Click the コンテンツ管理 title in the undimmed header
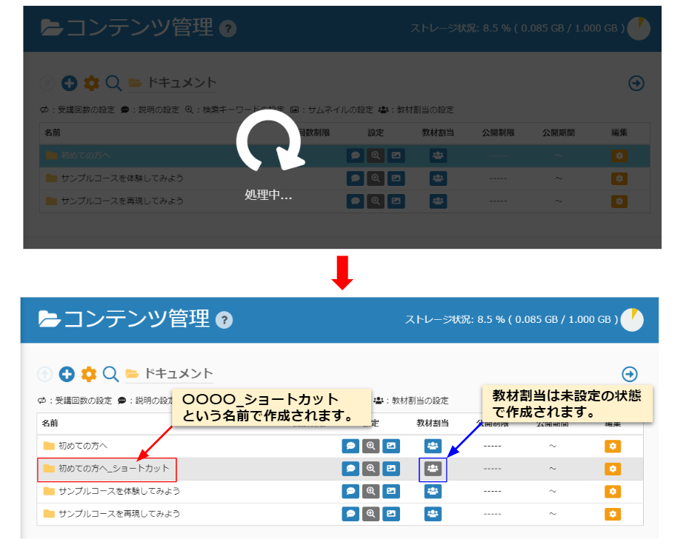The image size is (689, 545). [136, 319]
